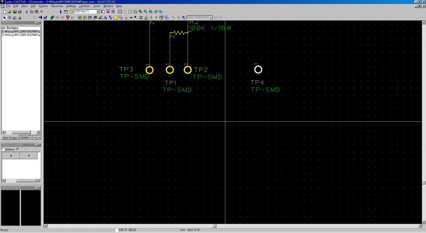Print the schematic using the printer icon
This screenshot has height=233, width=426.
click(x=20, y=12)
